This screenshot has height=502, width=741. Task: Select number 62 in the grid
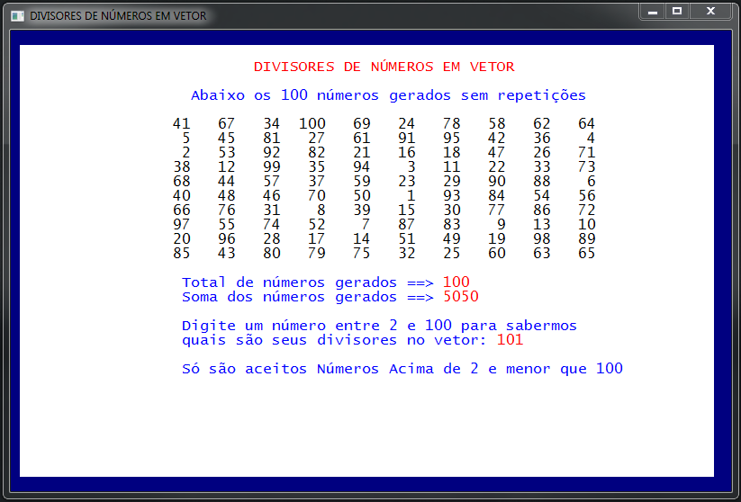click(x=542, y=124)
